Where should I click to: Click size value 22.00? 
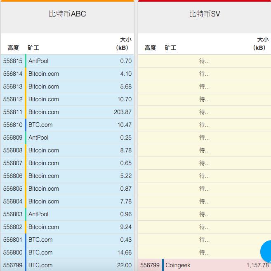[x=125, y=265]
